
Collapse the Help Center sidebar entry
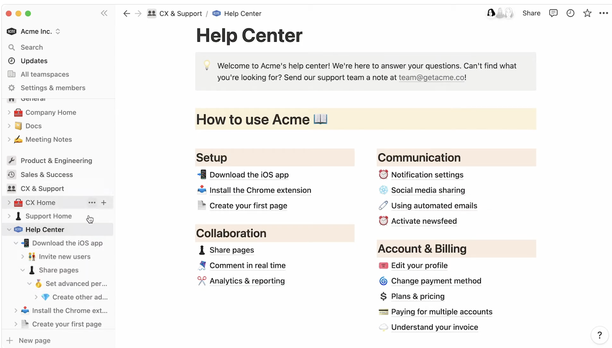click(x=9, y=229)
